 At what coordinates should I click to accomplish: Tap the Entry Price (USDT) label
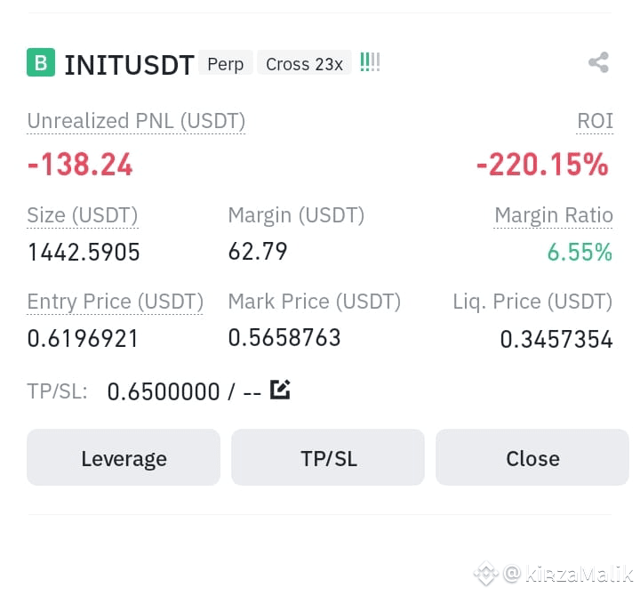click(x=115, y=302)
